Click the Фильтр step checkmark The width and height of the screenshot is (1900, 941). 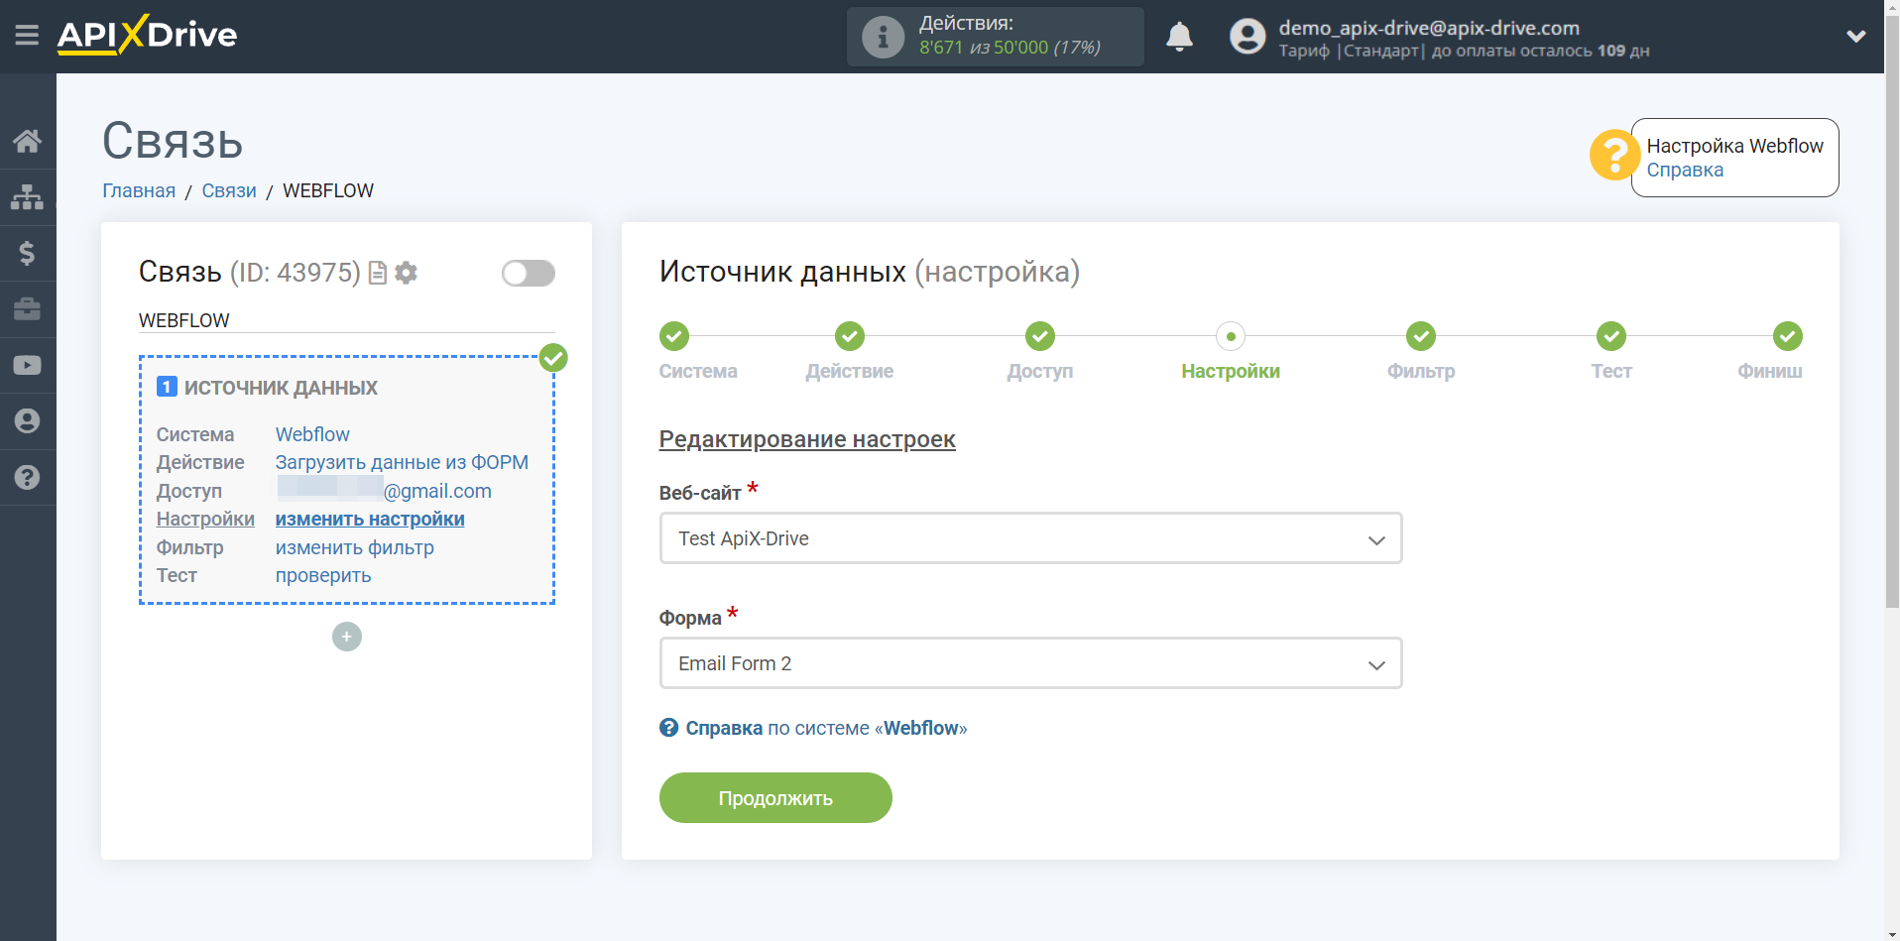click(1421, 336)
